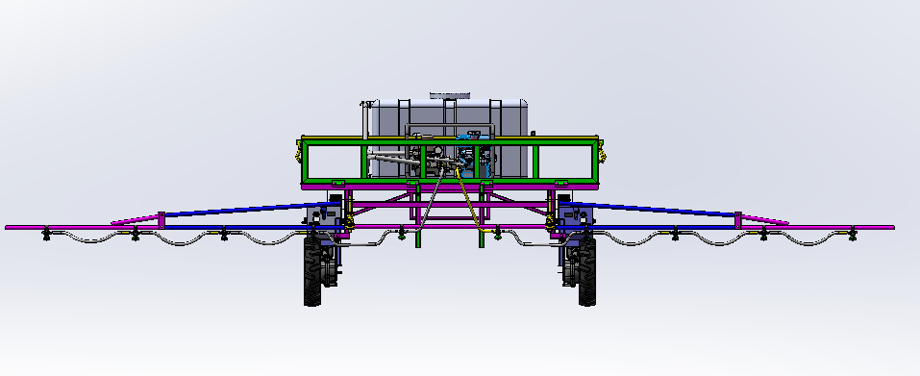Select the green frame's top horizontal bar
The height and width of the screenshot is (376, 920).
click(x=450, y=141)
